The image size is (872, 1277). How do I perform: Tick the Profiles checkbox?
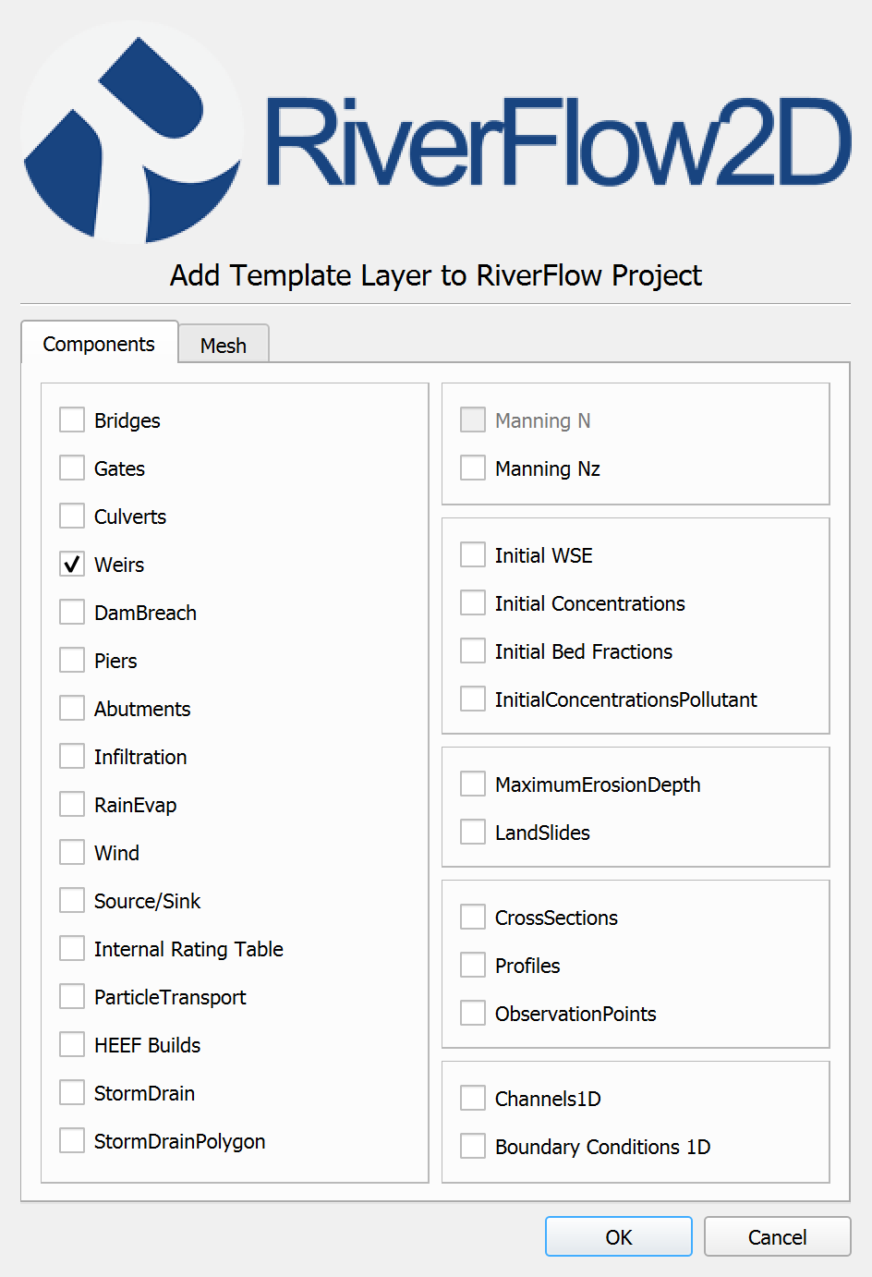[x=473, y=966]
